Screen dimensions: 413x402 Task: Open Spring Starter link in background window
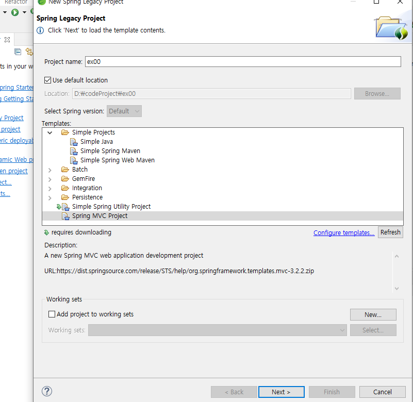pos(16,88)
